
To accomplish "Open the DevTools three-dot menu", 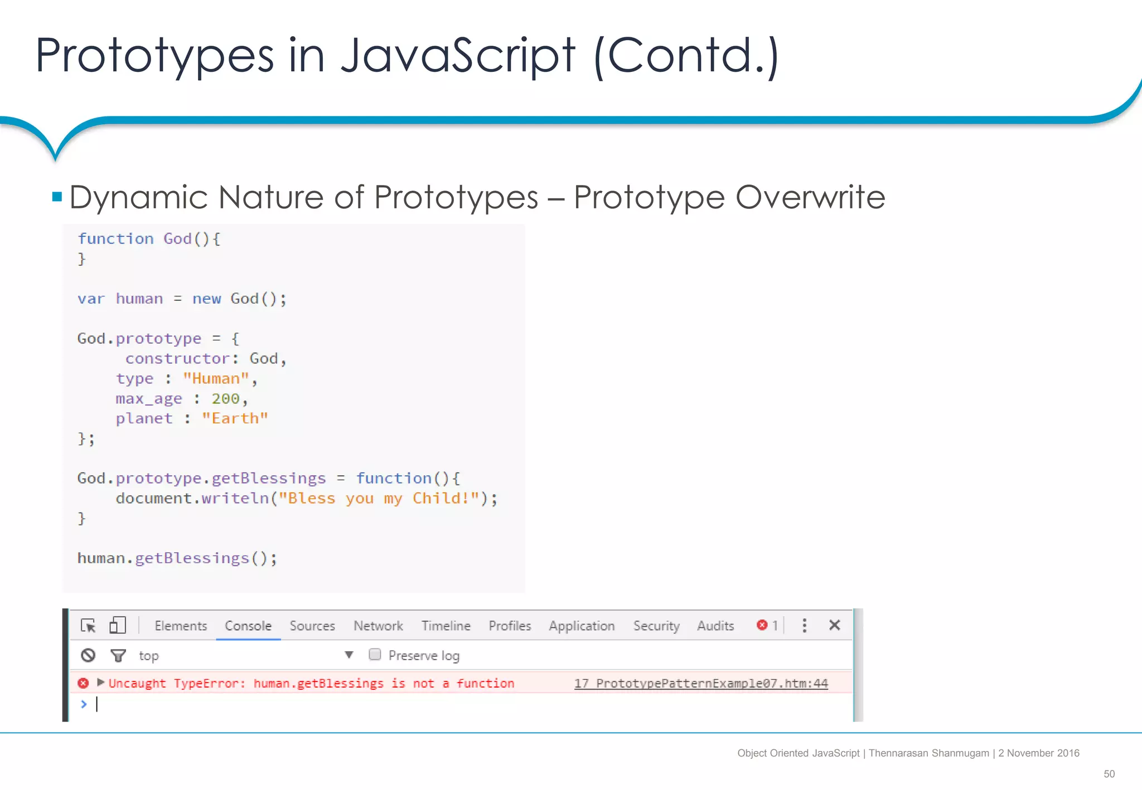I will 804,625.
